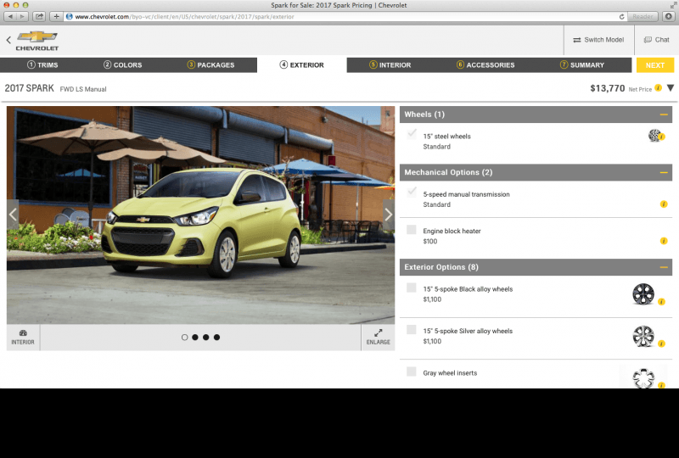Open info for Silver alloy wheels
This screenshot has width=679, height=458.
(x=661, y=343)
